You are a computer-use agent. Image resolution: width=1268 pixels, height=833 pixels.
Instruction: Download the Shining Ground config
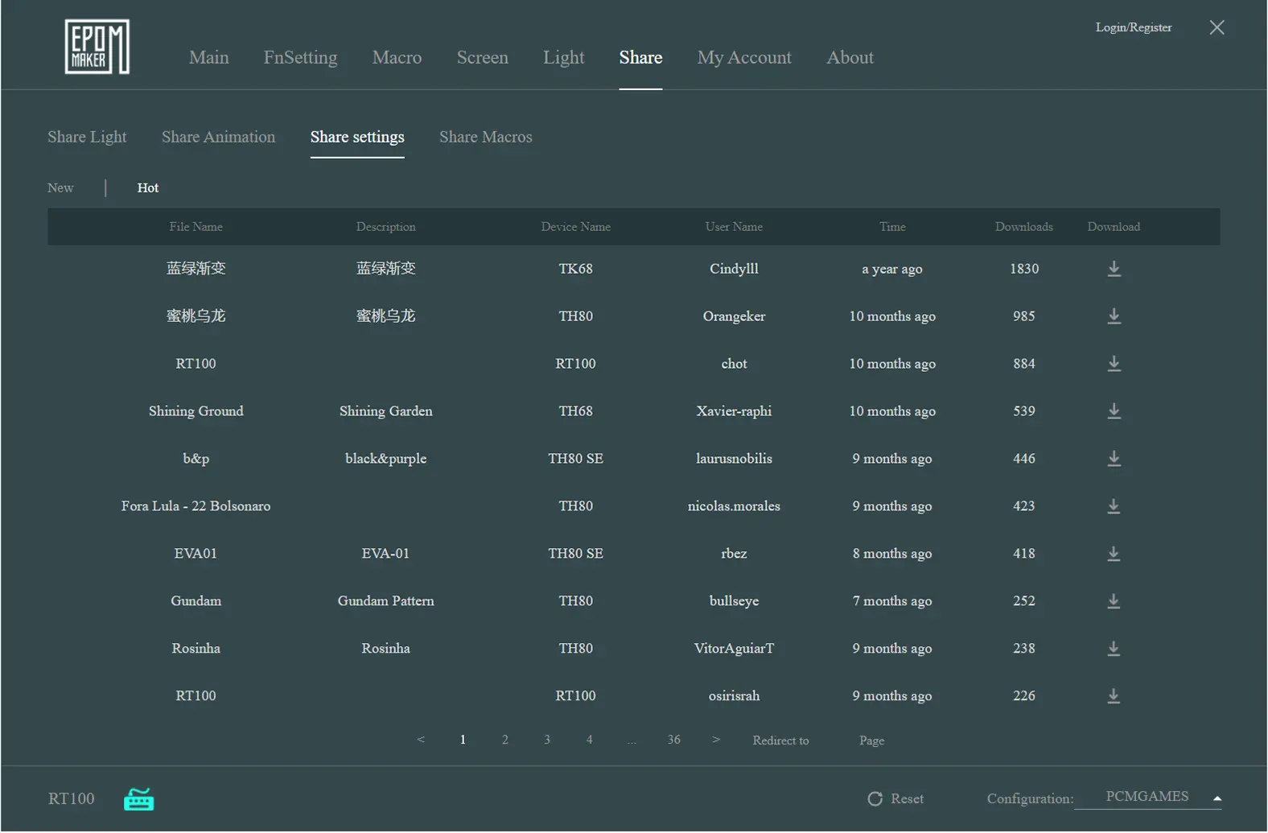tap(1114, 411)
